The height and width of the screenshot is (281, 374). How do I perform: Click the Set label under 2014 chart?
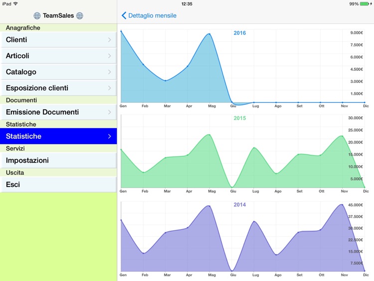click(300, 275)
